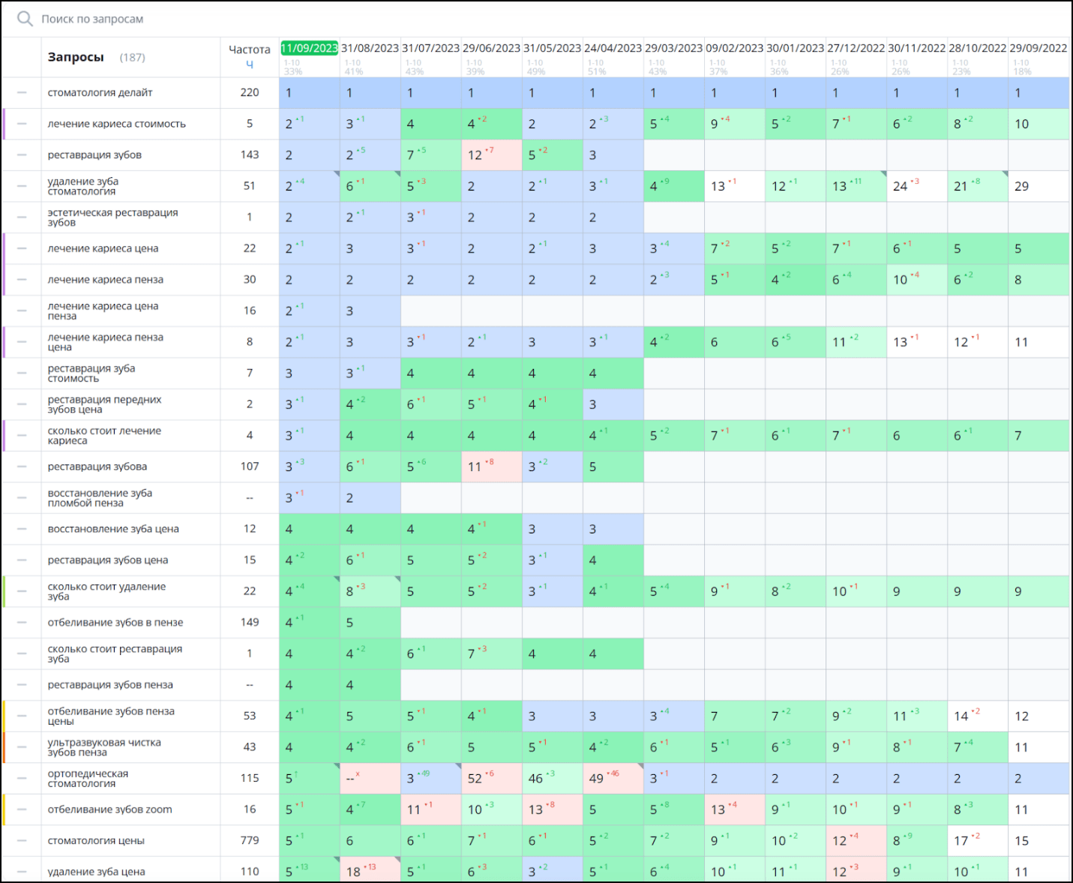This screenshot has height=883, width=1073.
Task: Click the search magnifier icon
Action: pos(25,19)
